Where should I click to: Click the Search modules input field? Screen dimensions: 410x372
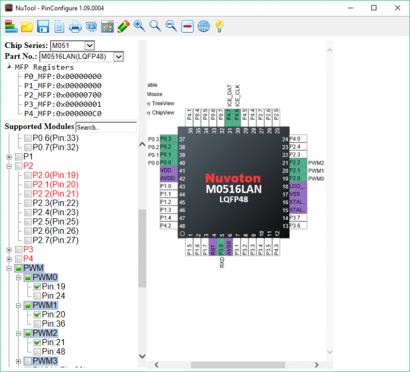click(106, 128)
